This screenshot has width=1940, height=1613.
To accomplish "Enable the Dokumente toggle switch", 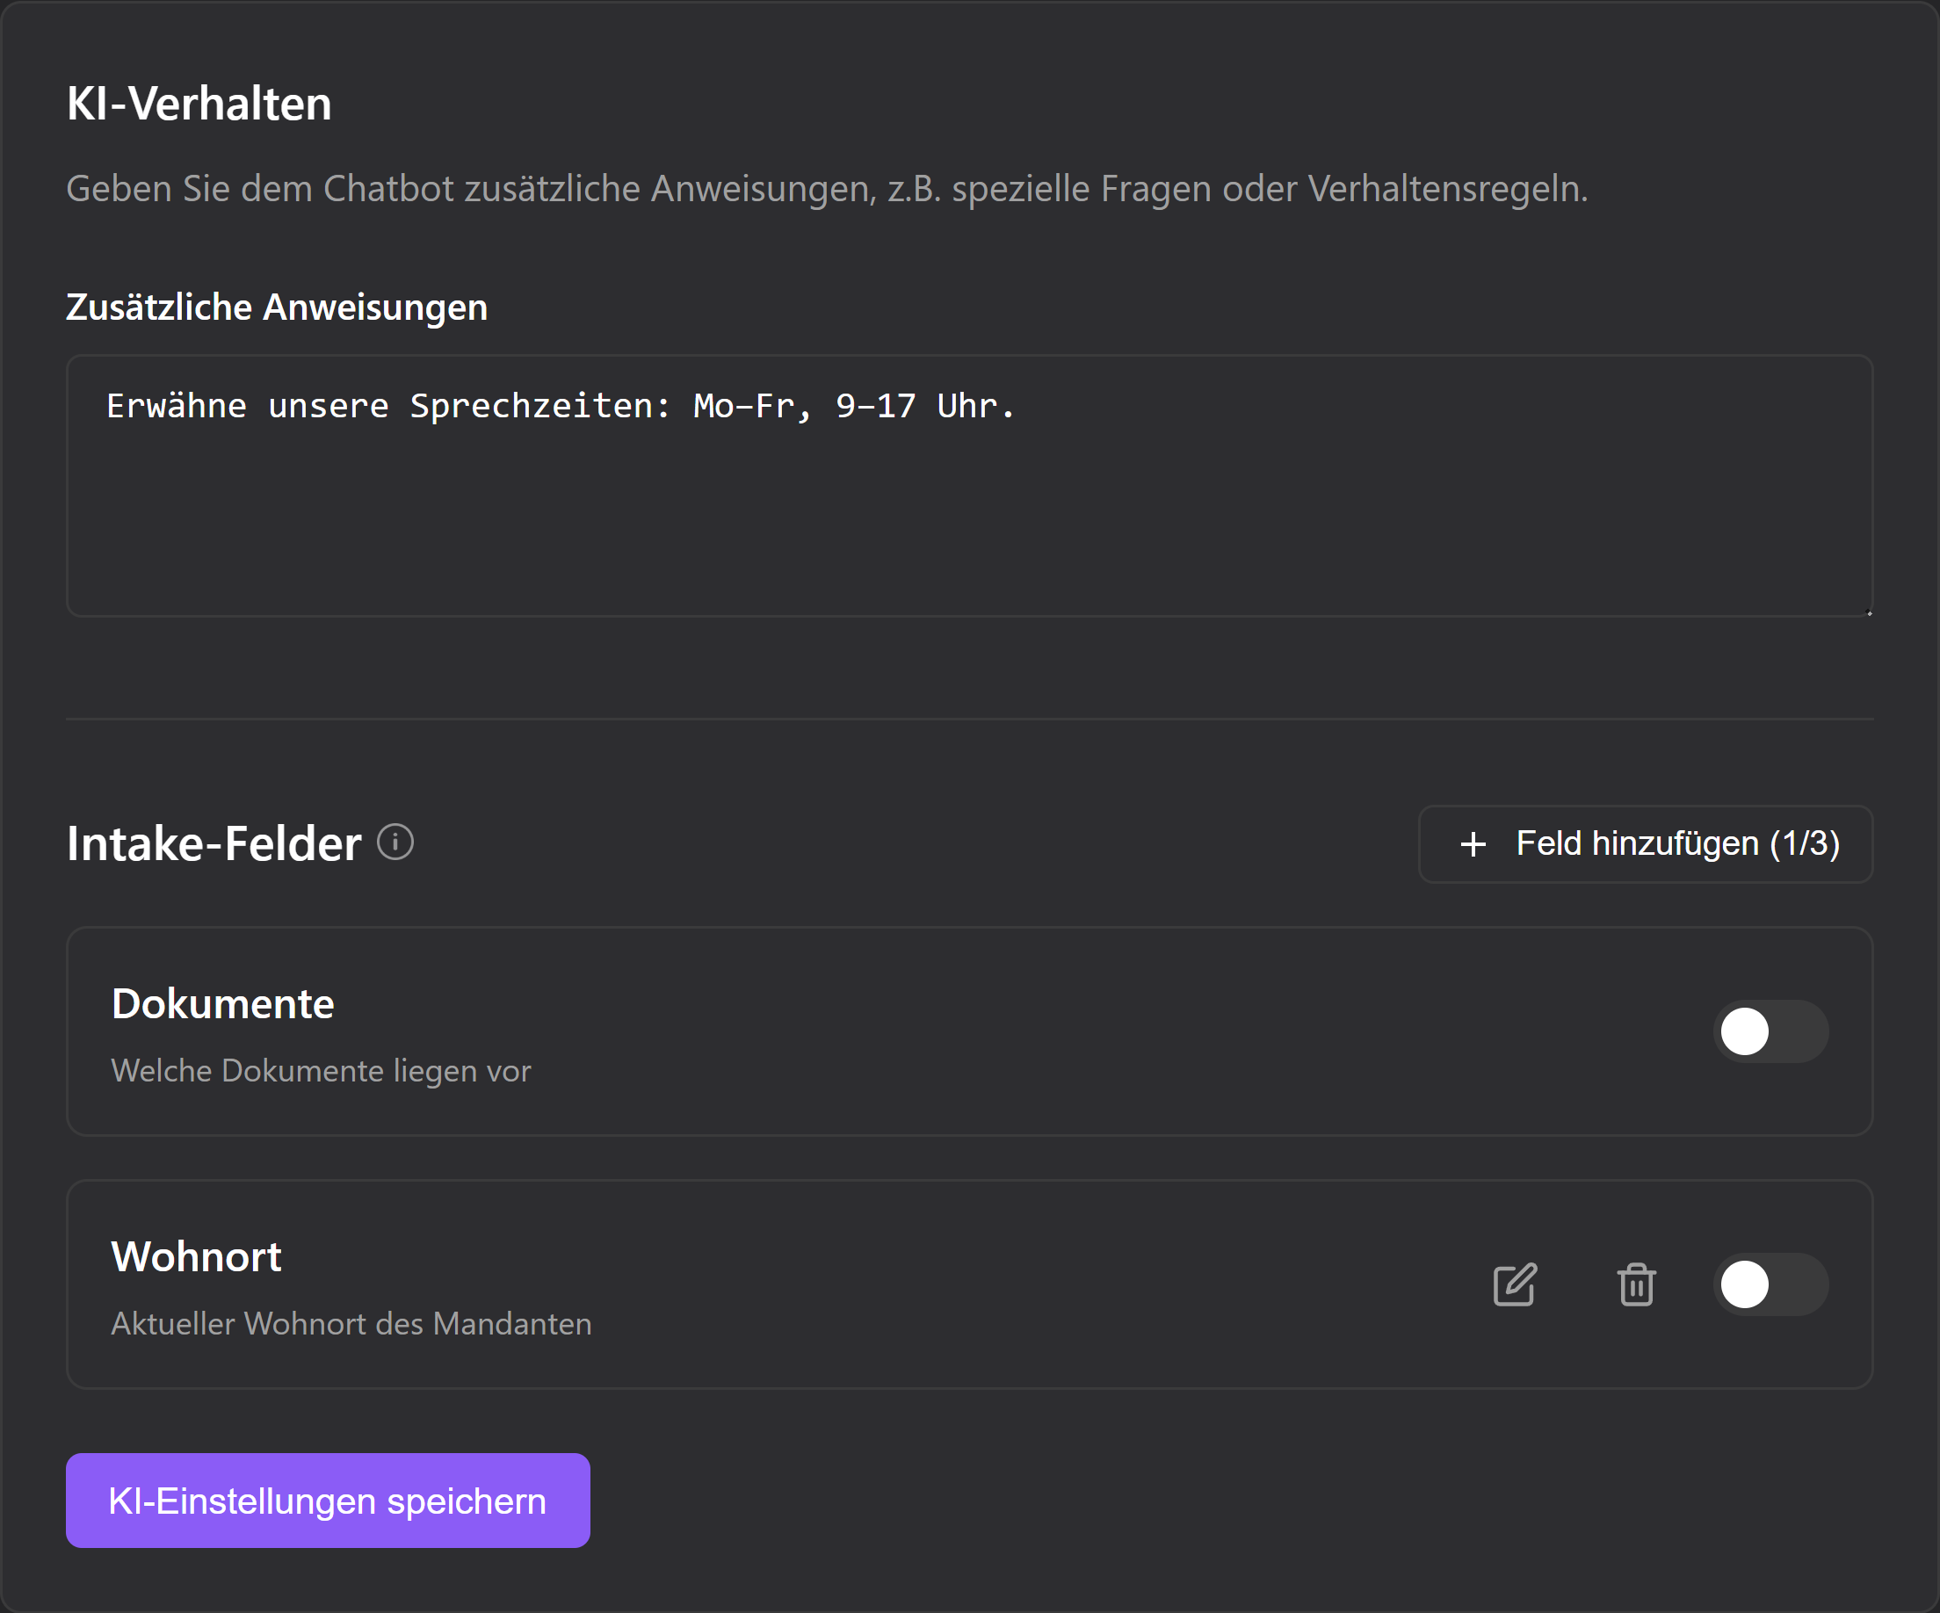I will pos(1770,1032).
